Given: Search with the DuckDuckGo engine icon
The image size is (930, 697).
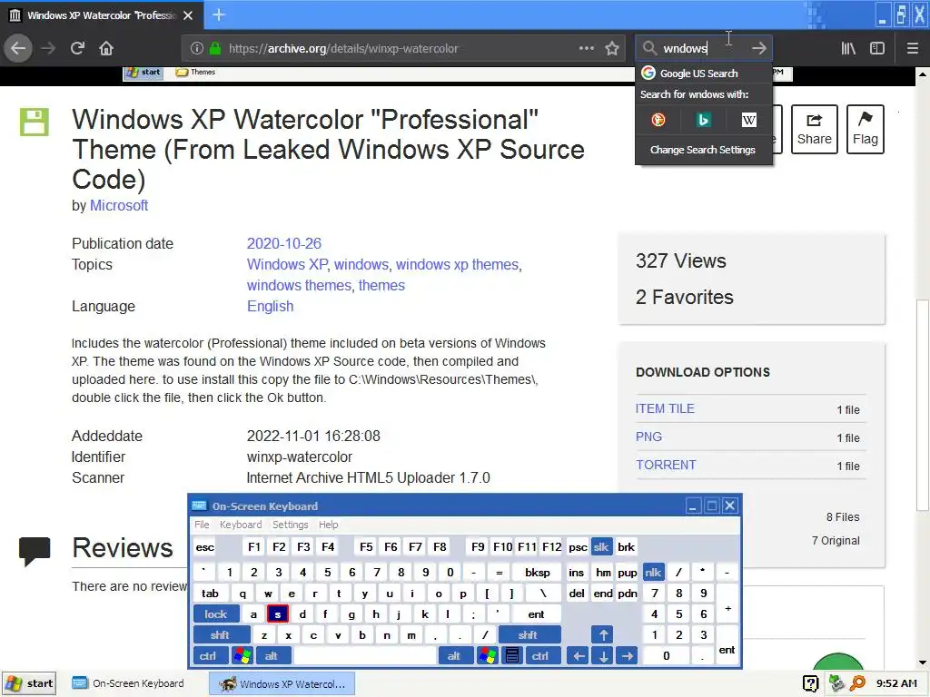Looking at the screenshot, I should [658, 121].
